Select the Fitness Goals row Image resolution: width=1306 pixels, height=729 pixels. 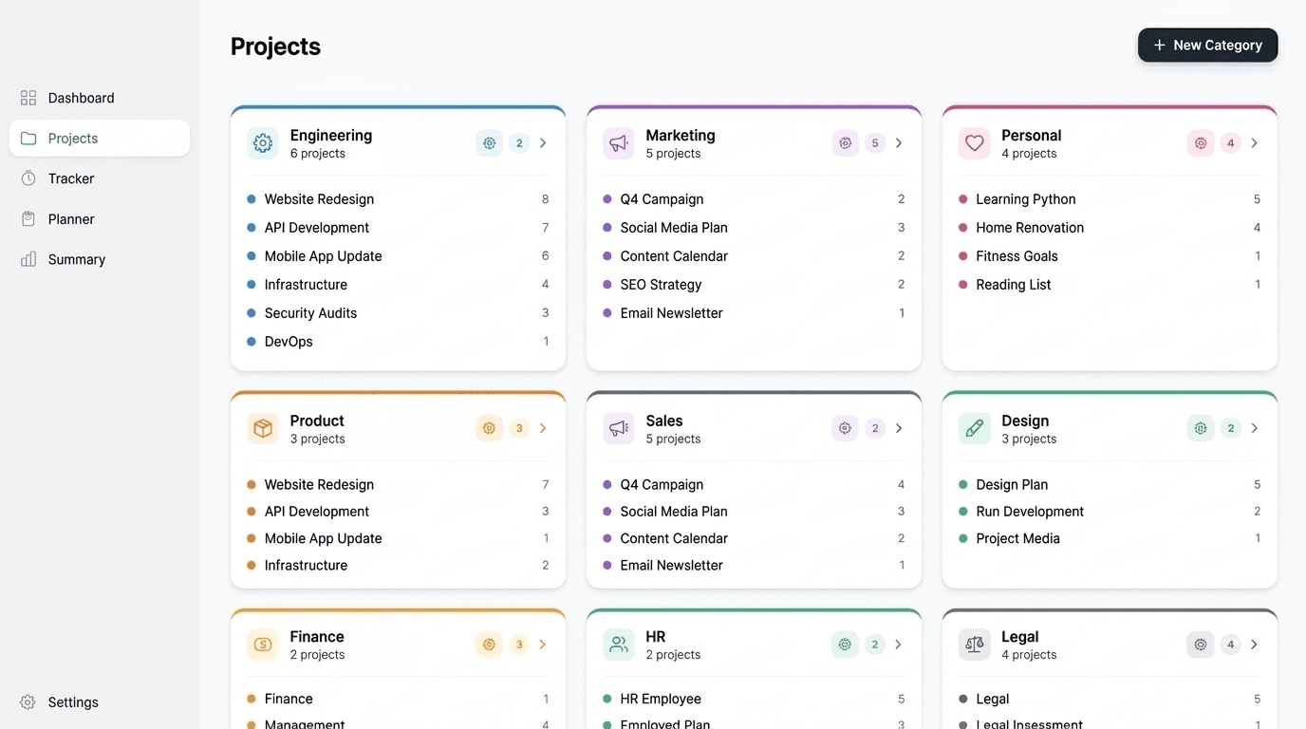[x=1110, y=256]
